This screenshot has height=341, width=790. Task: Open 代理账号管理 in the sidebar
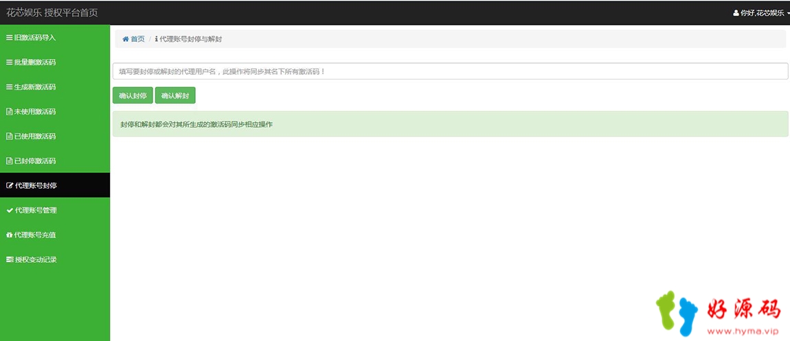pyautogui.click(x=55, y=210)
